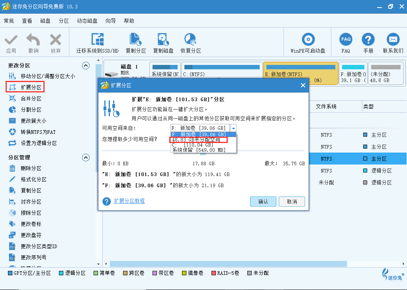This screenshot has width=407, height=290.
Task: Click the 联系我们 contact us mail icon
Action: [393, 39]
